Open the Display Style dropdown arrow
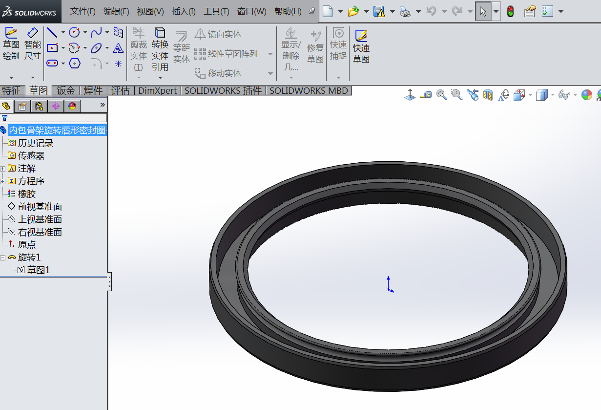The height and width of the screenshot is (410, 601). [x=552, y=94]
